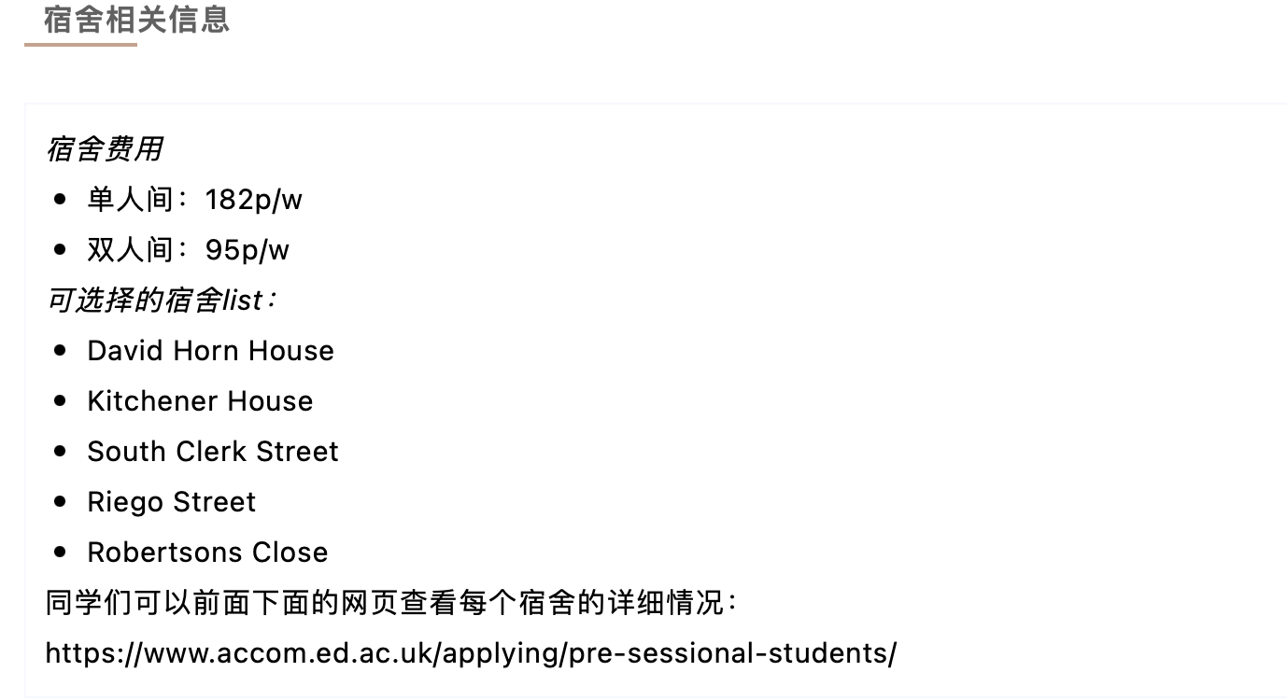
Task: Click the italic 宿舍费用 label
Action: click(105, 148)
